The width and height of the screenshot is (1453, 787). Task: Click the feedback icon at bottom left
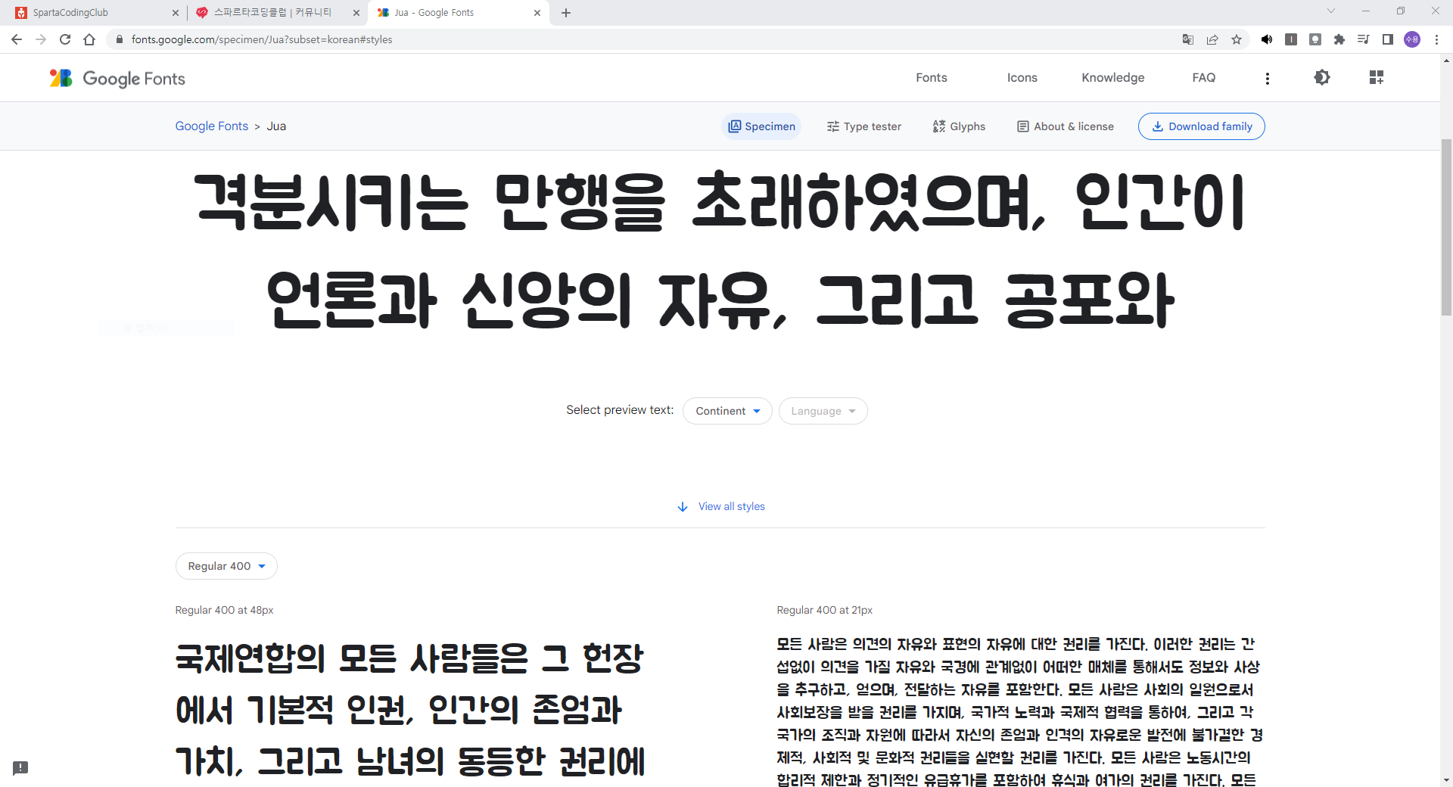click(20, 768)
